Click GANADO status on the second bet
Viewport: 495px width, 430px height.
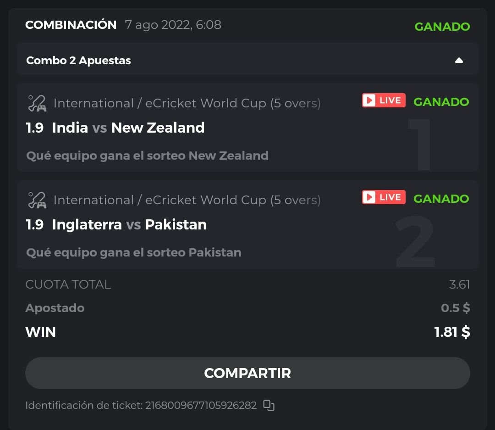pyautogui.click(x=441, y=199)
